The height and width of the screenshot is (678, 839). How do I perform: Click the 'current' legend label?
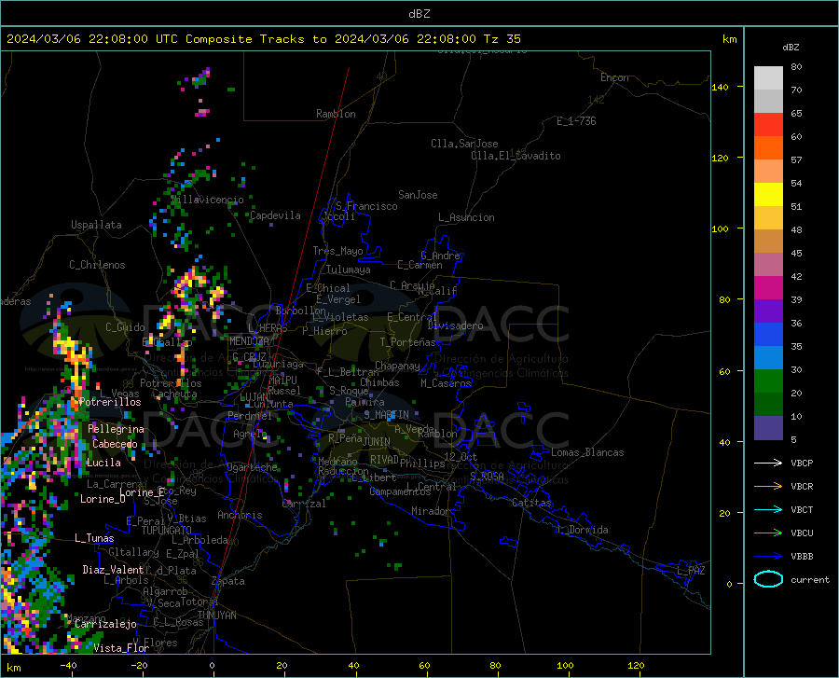(810, 579)
